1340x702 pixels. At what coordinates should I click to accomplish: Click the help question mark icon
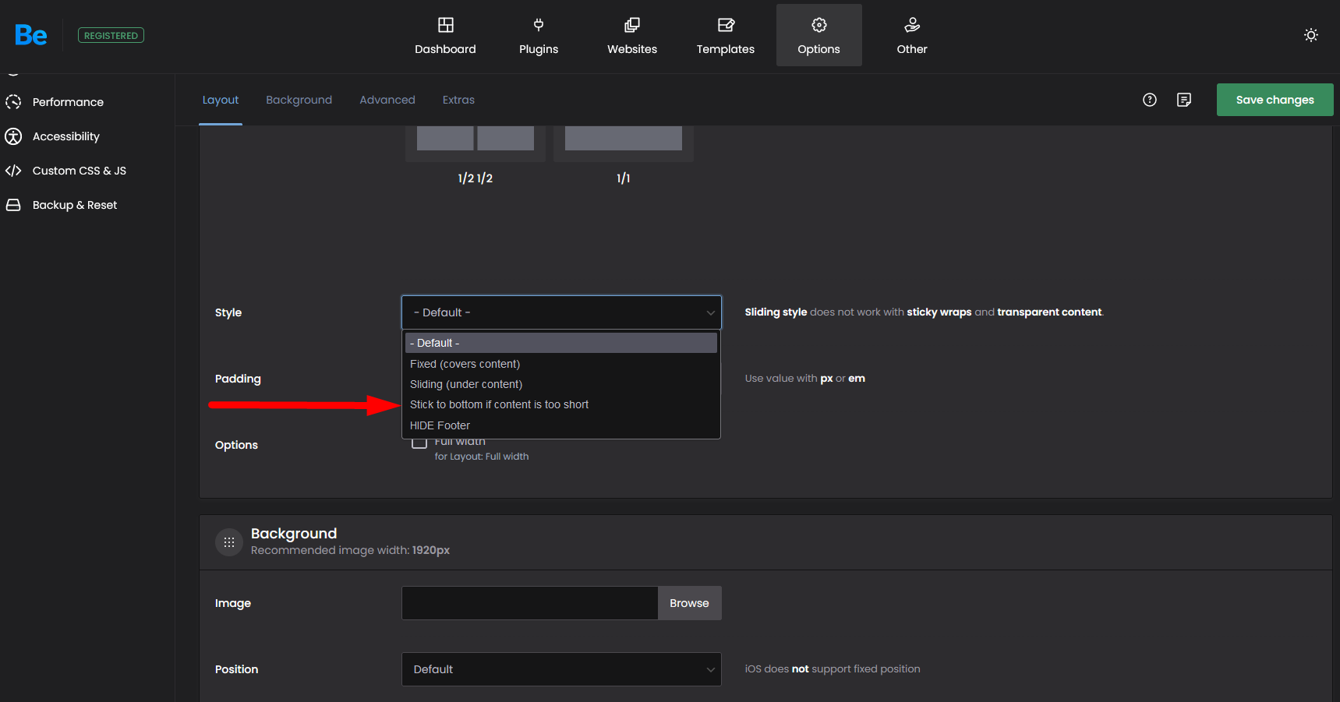click(1150, 100)
